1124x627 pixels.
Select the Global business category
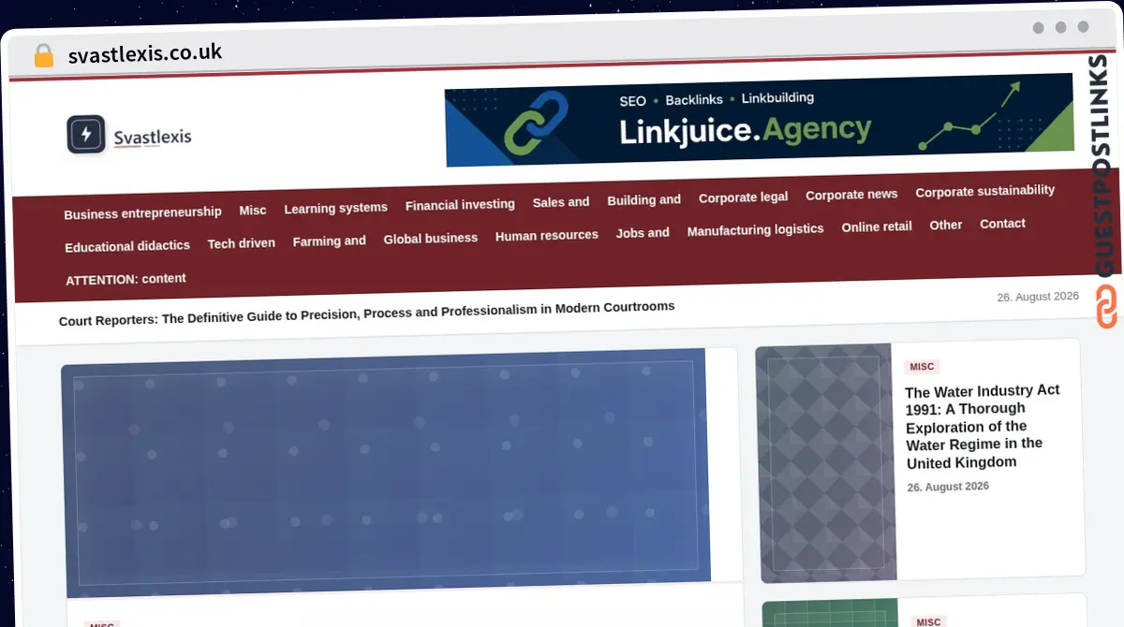click(430, 239)
